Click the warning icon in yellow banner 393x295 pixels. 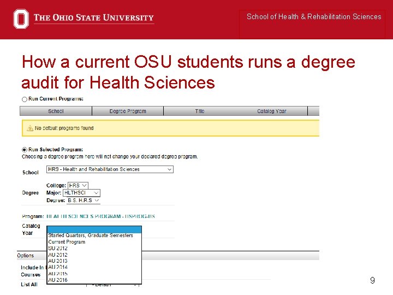click(x=30, y=128)
